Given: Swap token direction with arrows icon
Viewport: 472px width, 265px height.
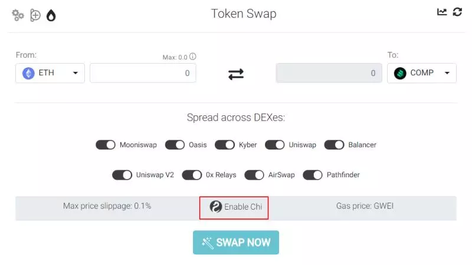Looking at the screenshot, I should pyautogui.click(x=236, y=74).
